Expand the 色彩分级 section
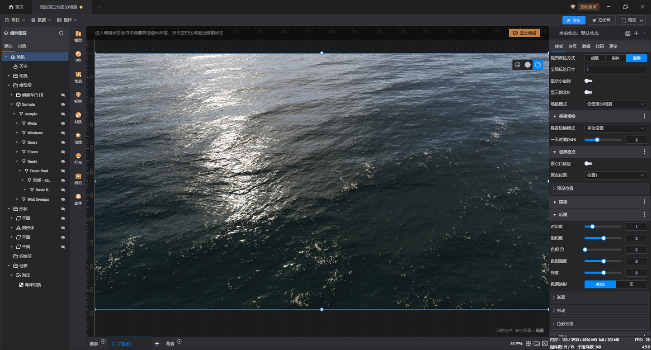Image resolution: width=651 pixels, height=350 pixels. tap(599, 324)
